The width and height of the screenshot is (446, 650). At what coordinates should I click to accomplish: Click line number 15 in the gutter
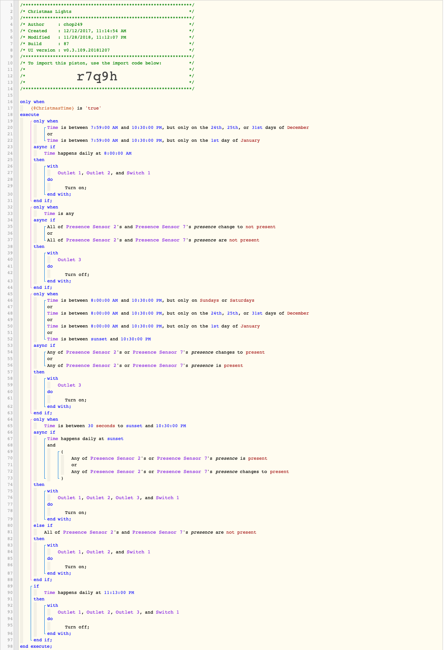pyautogui.click(x=10, y=95)
